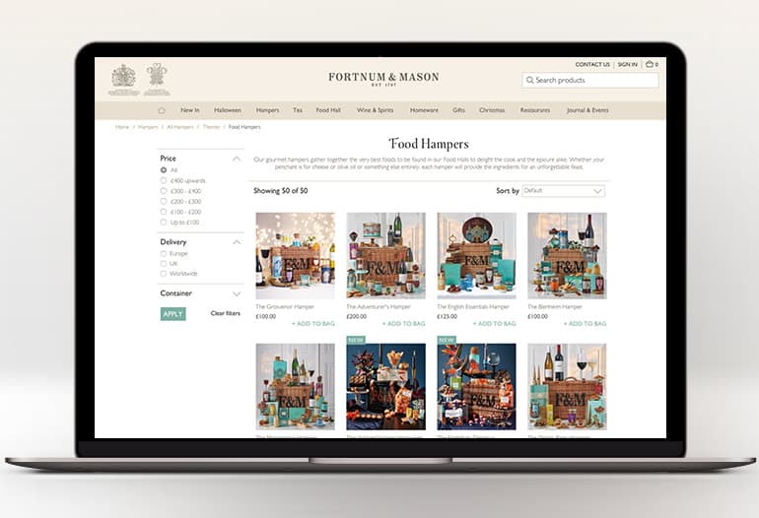Check the Europe delivery checkbox
Image resolution: width=759 pixels, height=518 pixels.
pyautogui.click(x=163, y=253)
